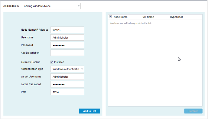
Task: Click the Add to List button
Action: (x=89, y=111)
